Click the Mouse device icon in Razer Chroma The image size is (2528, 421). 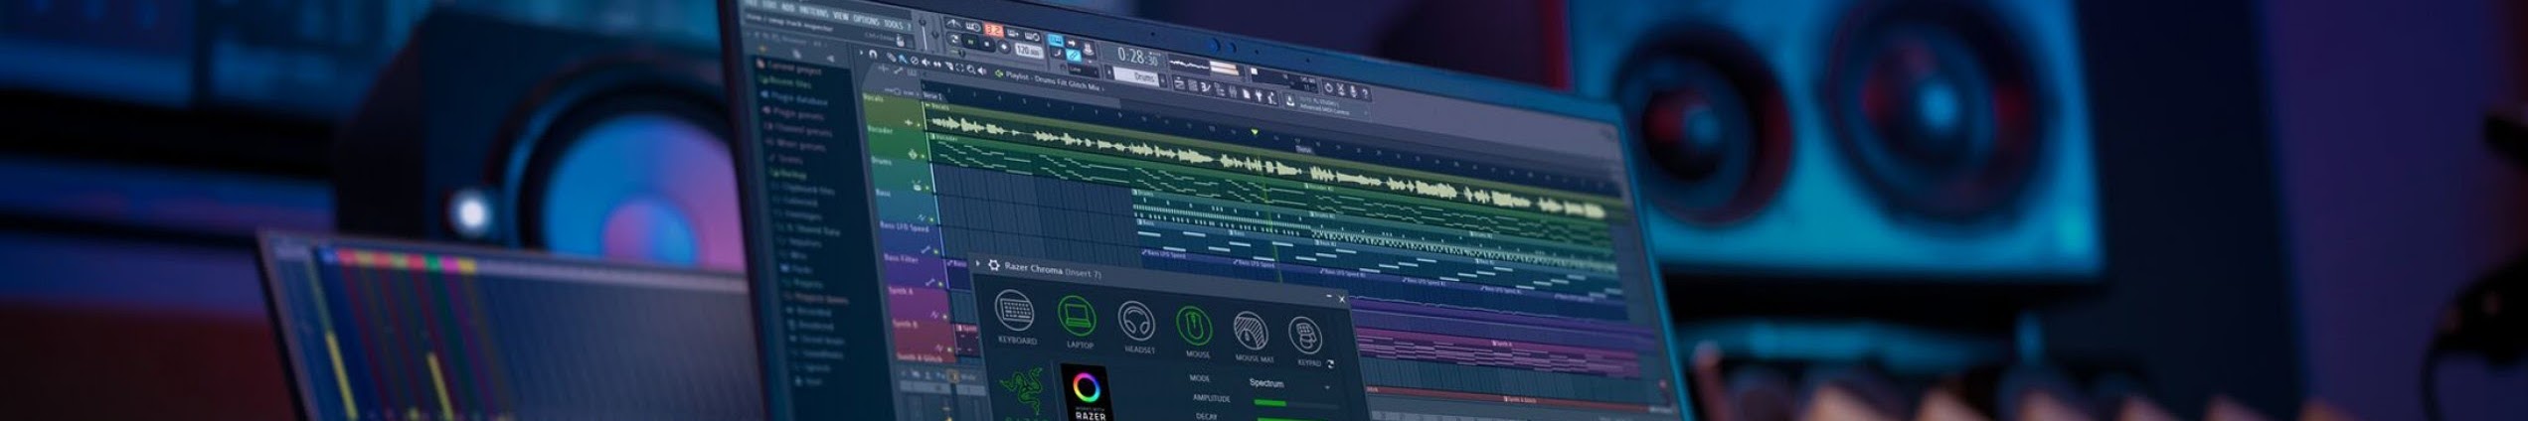[1194, 325]
